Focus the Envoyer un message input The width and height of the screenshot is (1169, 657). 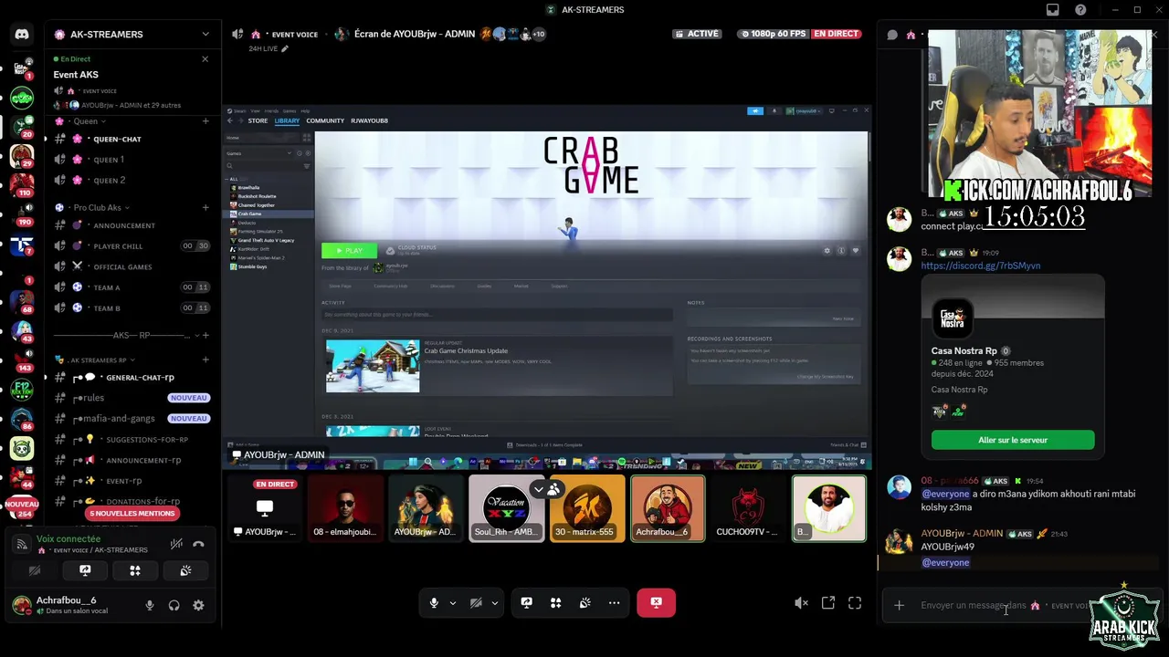[x=1000, y=605]
